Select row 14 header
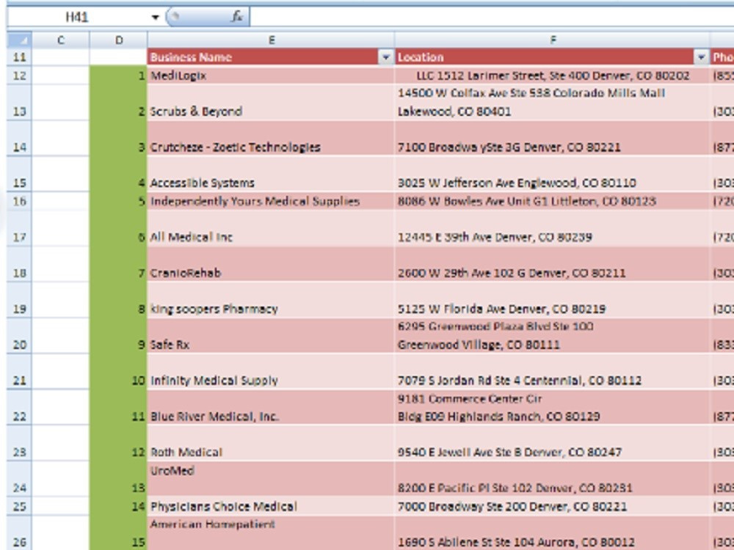 click(x=19, y=138)
